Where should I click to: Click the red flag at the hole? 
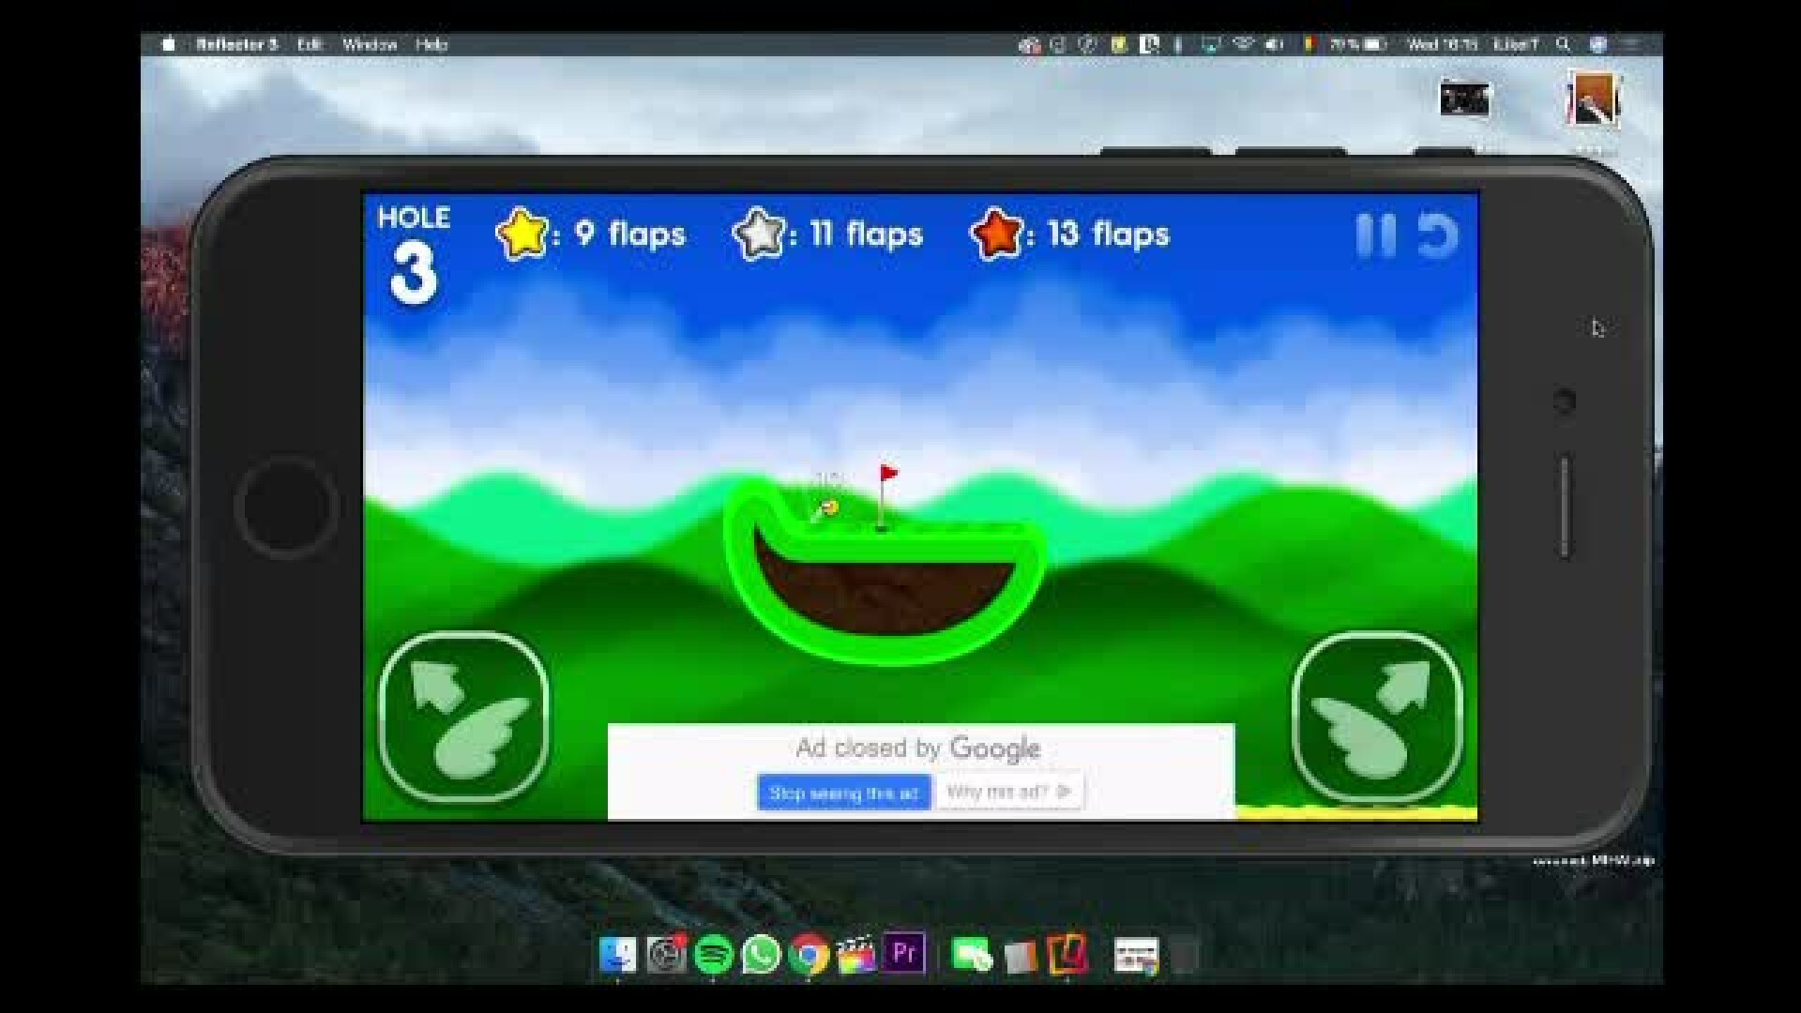(x=887, y=474)
